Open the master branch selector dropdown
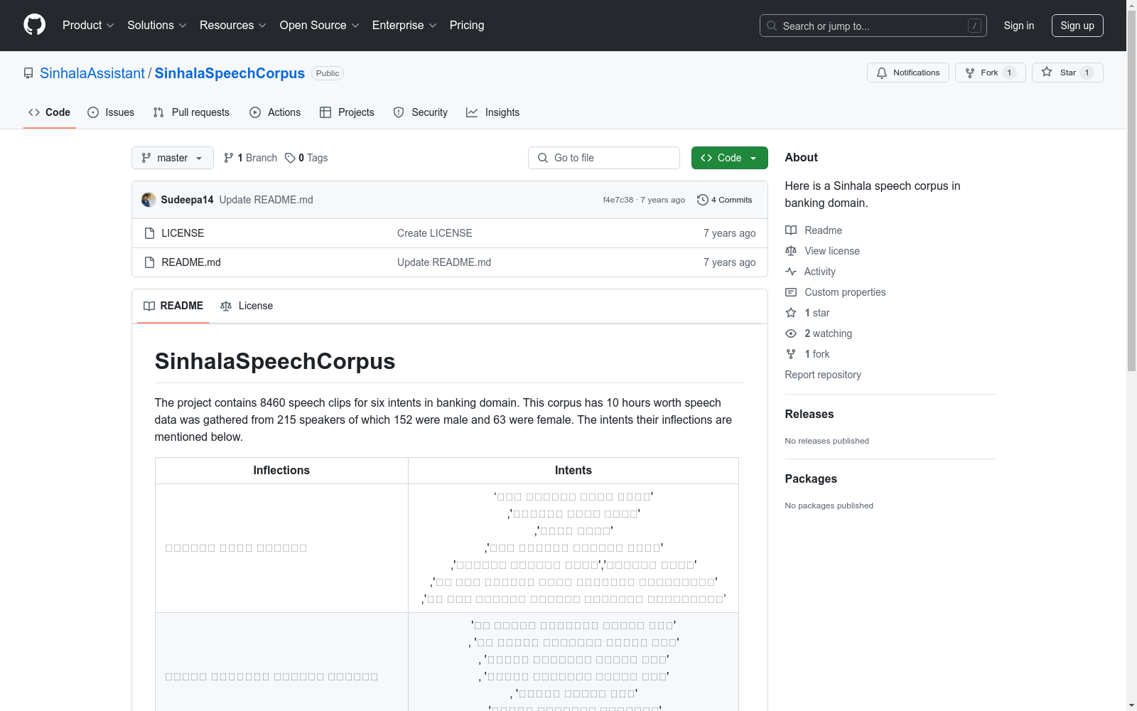This screenshot has height=711, width=1137. 173,158
